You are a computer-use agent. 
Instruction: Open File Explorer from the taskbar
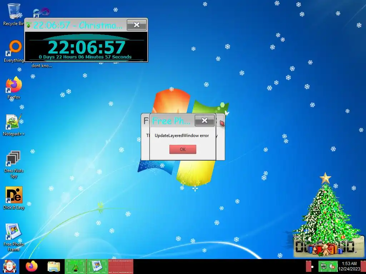(x=54, y=267)
